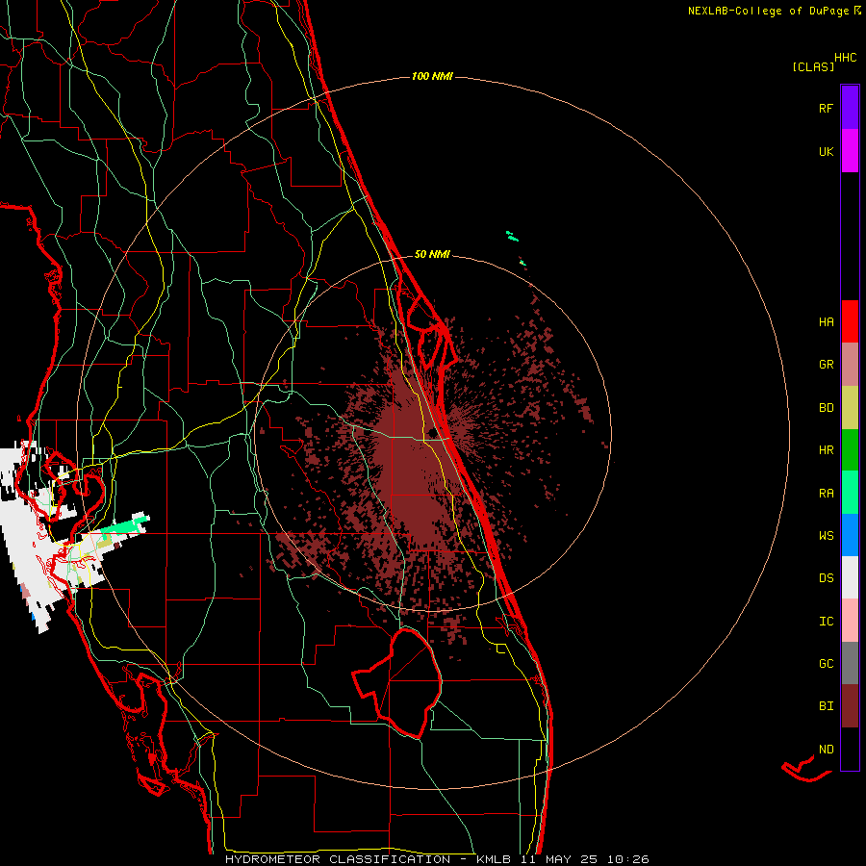
Task: Click the 10:26 timestamp
Action: click(628, 859)
